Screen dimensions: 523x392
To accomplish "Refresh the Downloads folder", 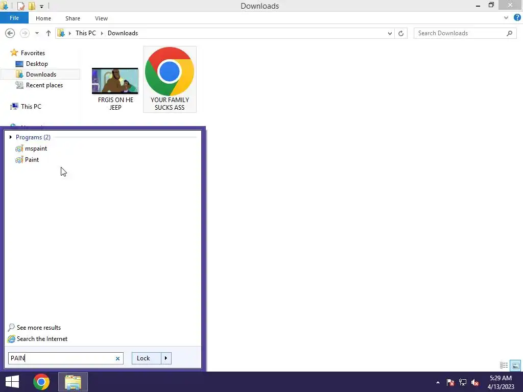I will 401,33.
